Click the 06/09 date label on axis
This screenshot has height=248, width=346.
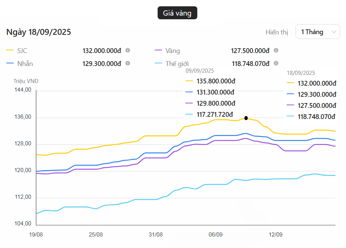[x=215, y=235]
